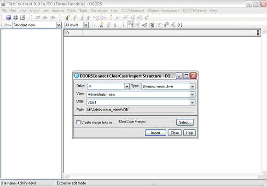Image resolution: width=267 pixels, height=187 pixels.
Task: Click the module icon in the main title bar
Action: point(3,4)
